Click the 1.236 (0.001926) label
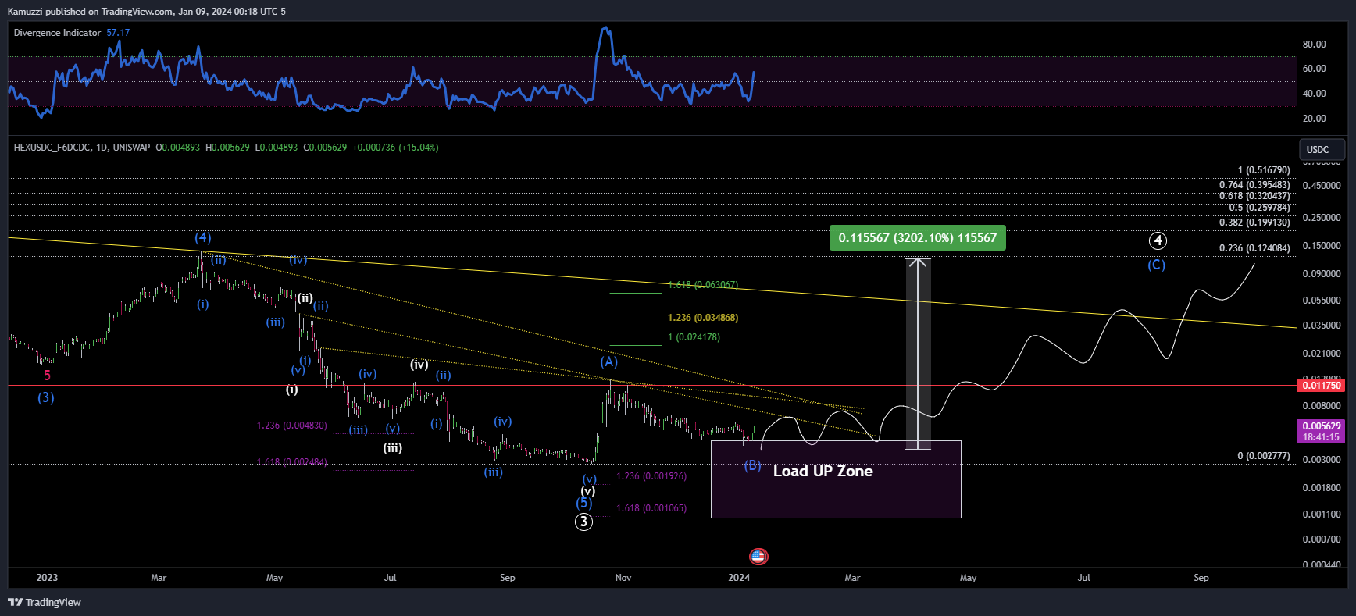 651,476
